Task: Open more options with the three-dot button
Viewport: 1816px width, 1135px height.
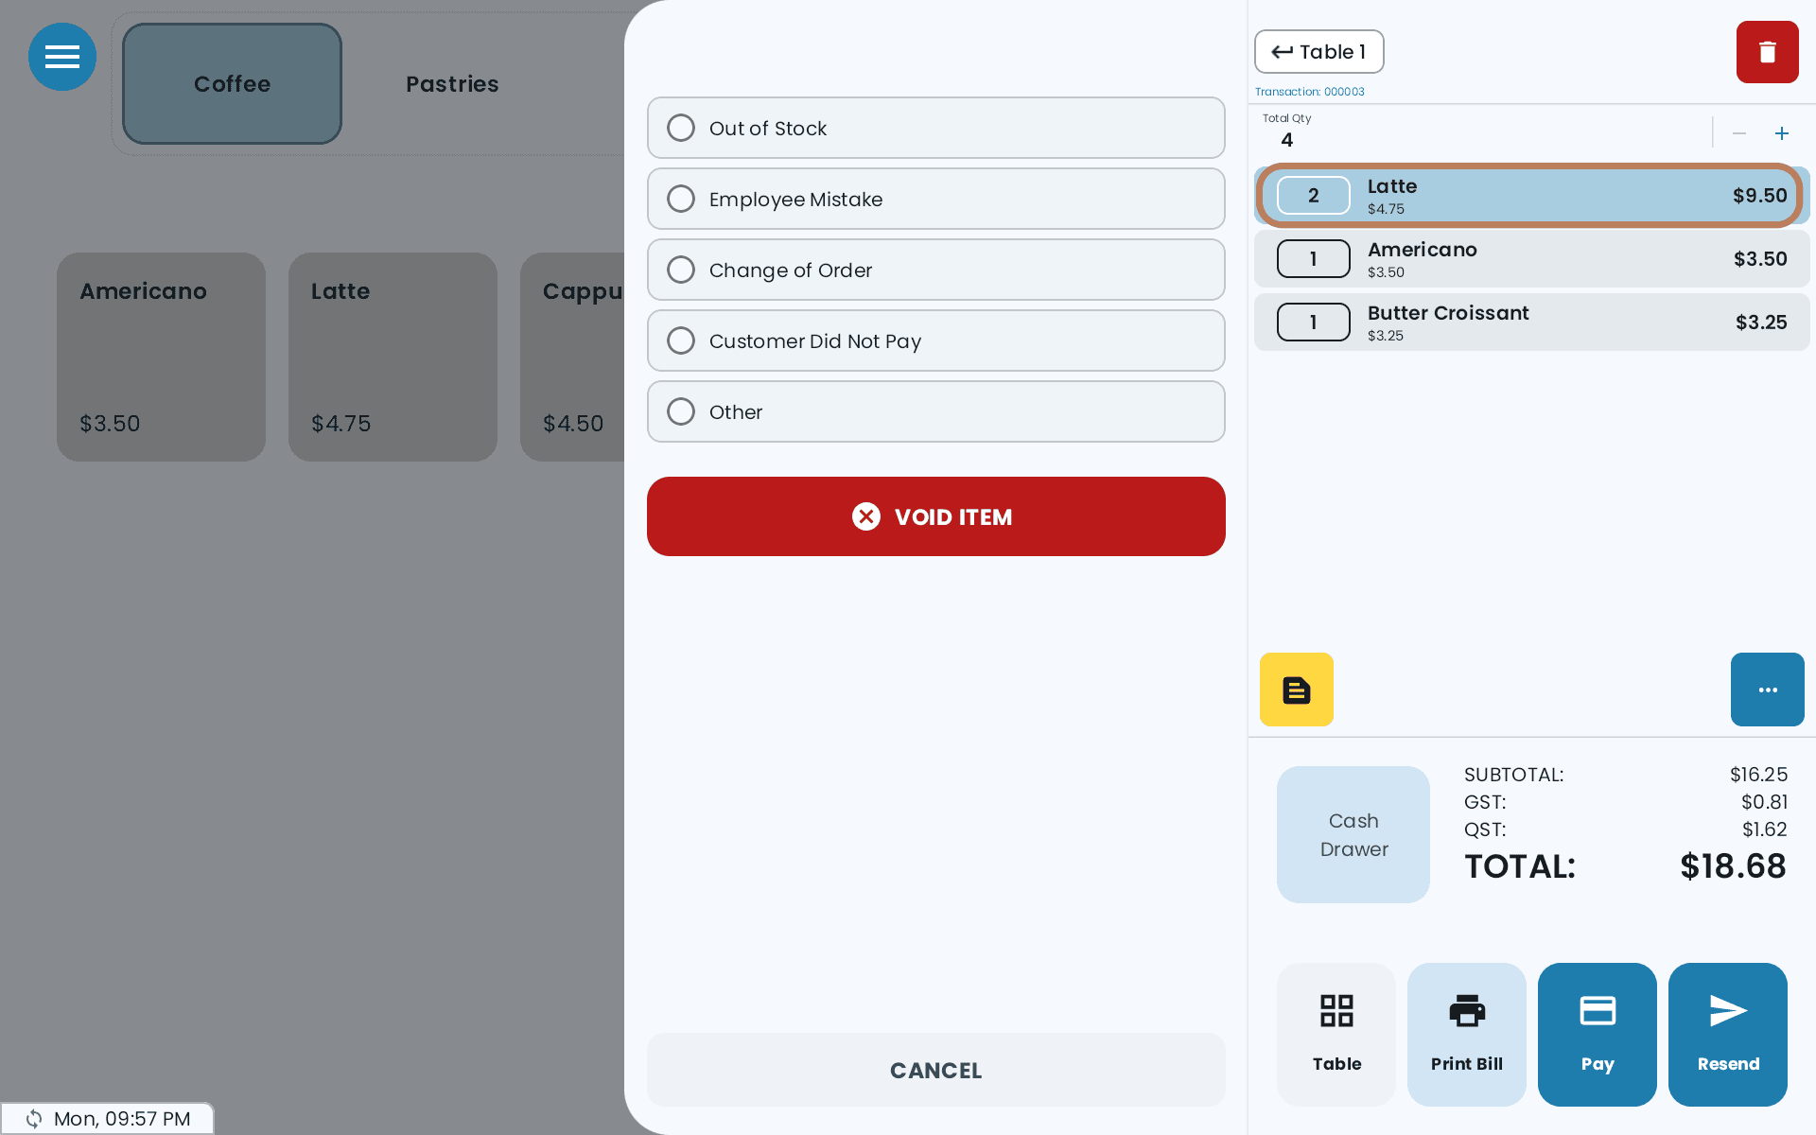Action: pos(1768,690)
